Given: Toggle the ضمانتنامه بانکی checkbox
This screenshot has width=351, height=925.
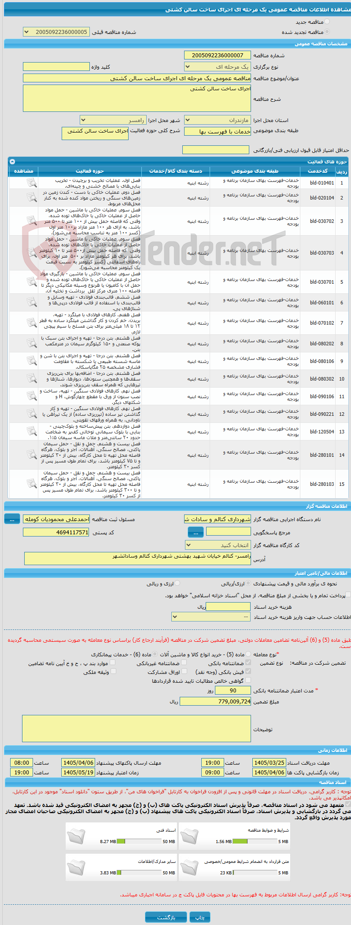Looking at the screenshot, I should click(x=248, y=662).
